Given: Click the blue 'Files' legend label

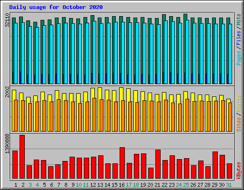Looking at the screenshot, I should pyautogui.click(x=239, y=38).
